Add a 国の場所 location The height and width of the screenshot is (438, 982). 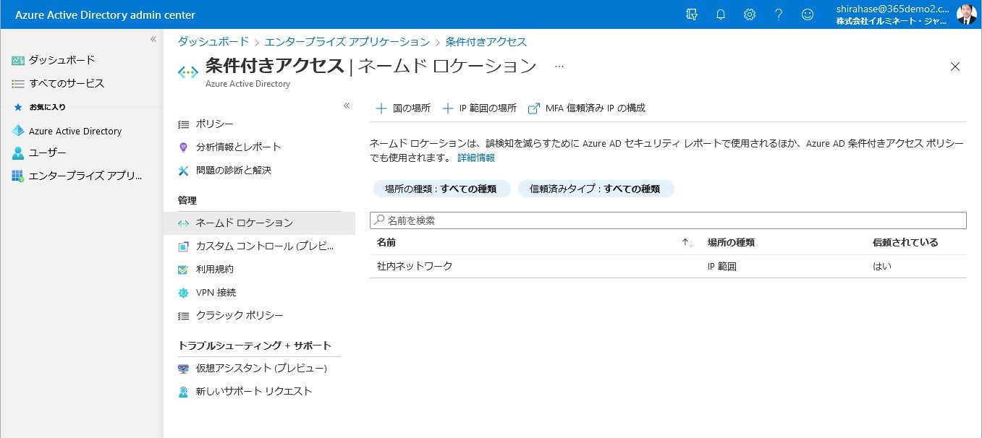tap(403, 108)
